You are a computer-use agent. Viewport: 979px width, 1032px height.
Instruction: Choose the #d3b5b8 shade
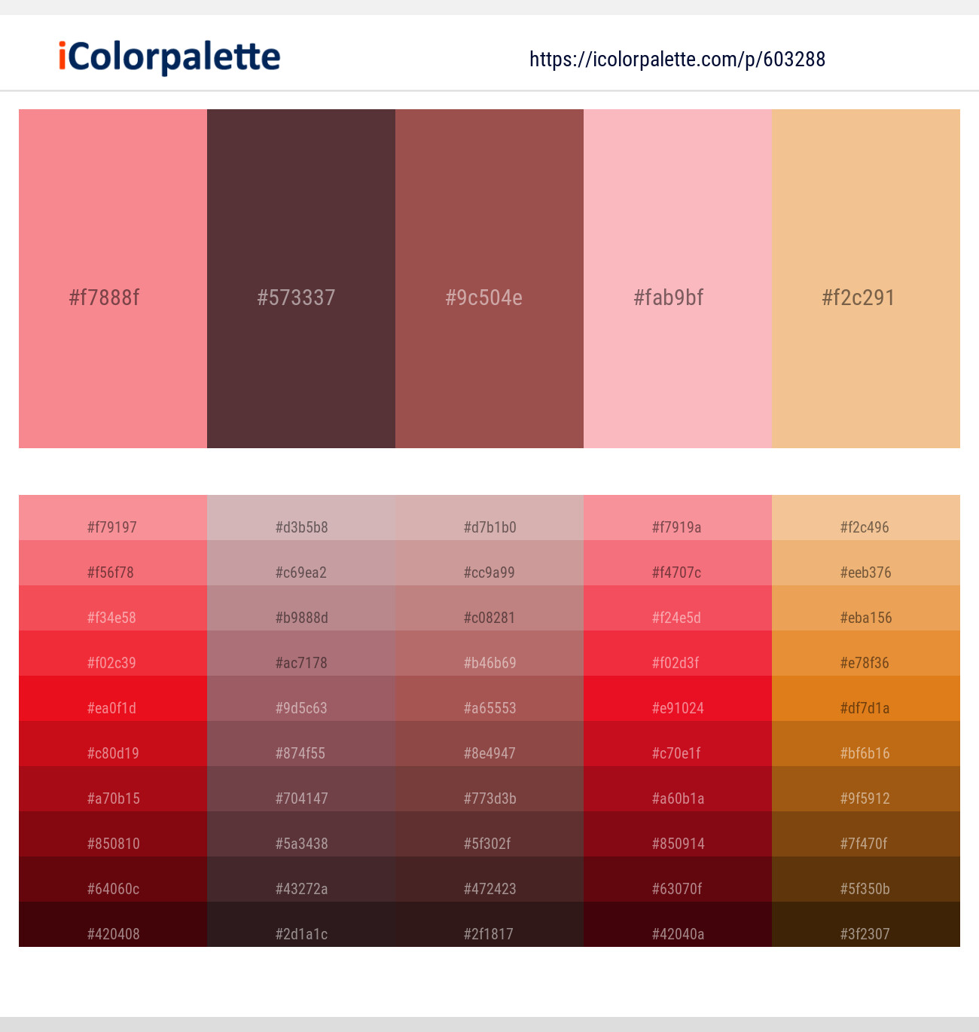tap(301, 518)
